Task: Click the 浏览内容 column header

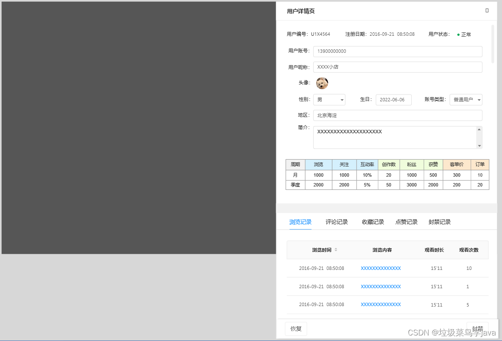Action: point(382,250)
